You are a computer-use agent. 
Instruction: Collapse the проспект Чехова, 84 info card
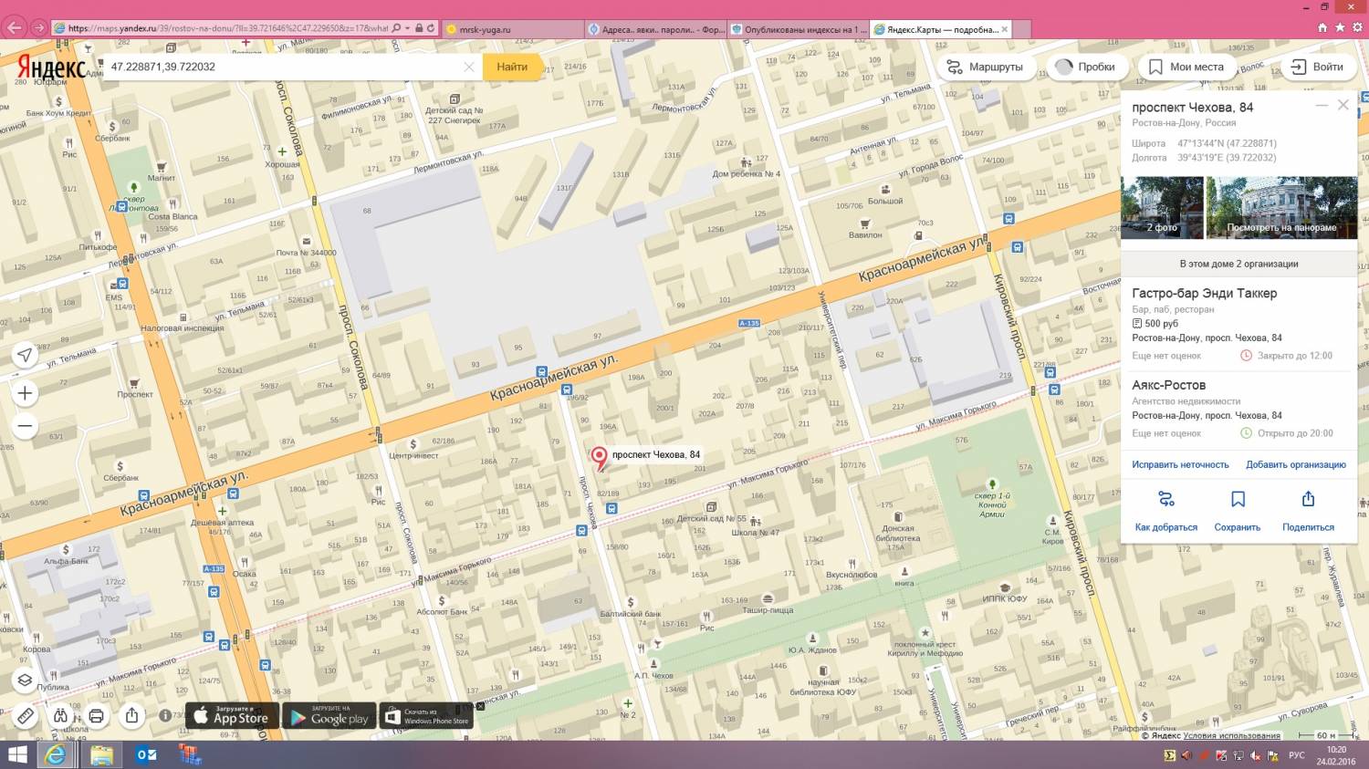(x=1321, y=106)
